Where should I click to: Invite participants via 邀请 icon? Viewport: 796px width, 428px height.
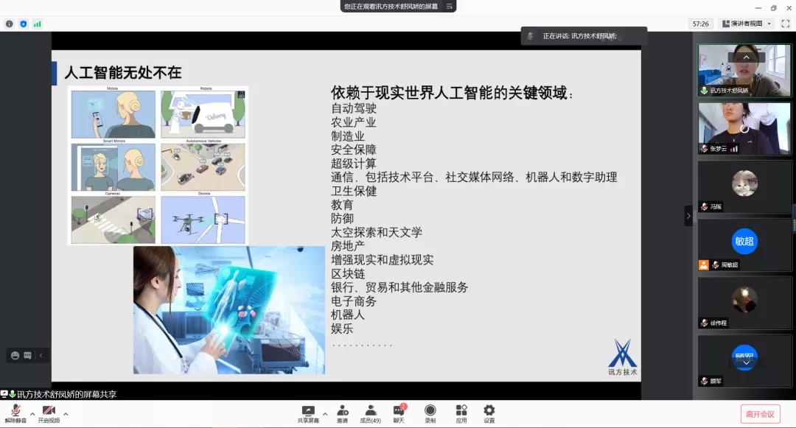pyautogui.click(x=342, y=411)
